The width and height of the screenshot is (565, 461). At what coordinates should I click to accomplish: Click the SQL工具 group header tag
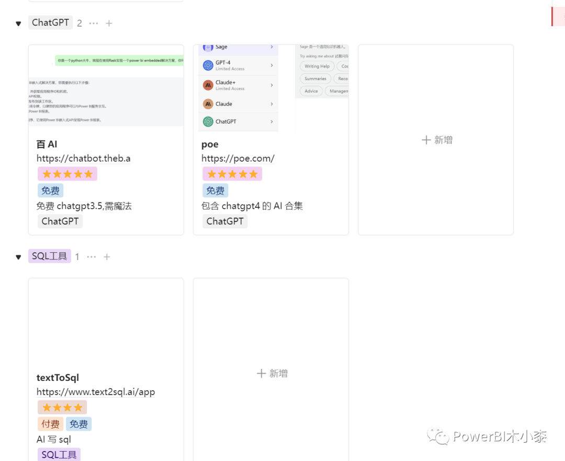pyautogui.click(x=50, y=256)
